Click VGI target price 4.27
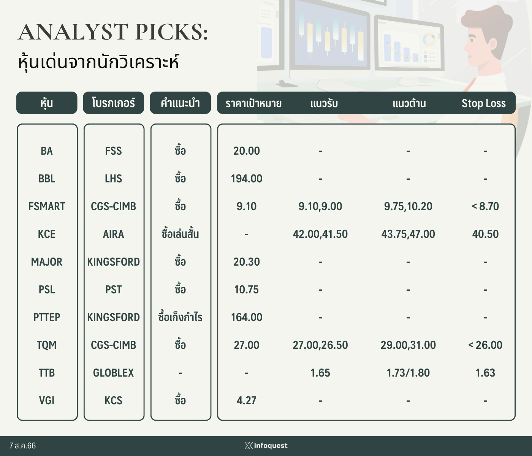 coord(247,401)
